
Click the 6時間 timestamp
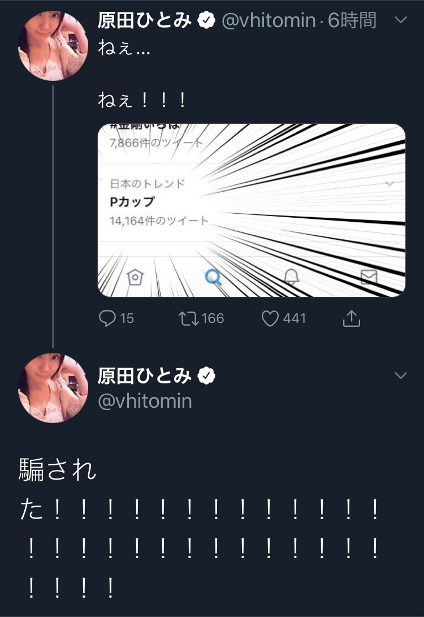coord(352,21)
